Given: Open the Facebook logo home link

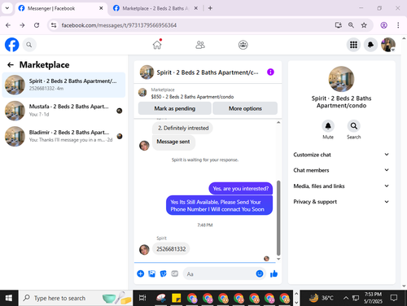Looking at the screenshot, I should pos(12,45).
